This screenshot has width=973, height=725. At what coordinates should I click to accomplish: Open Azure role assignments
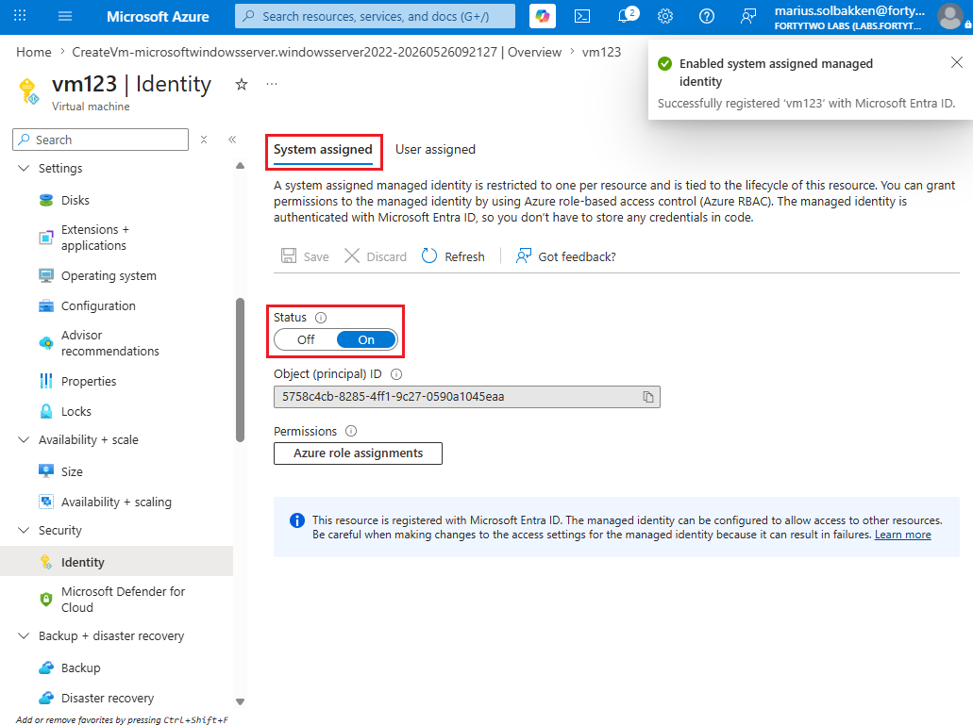[x=358, y=453]
